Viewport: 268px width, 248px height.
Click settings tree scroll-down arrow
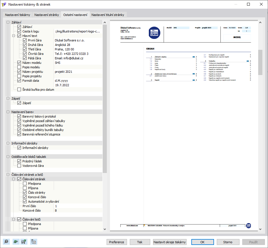105,229
